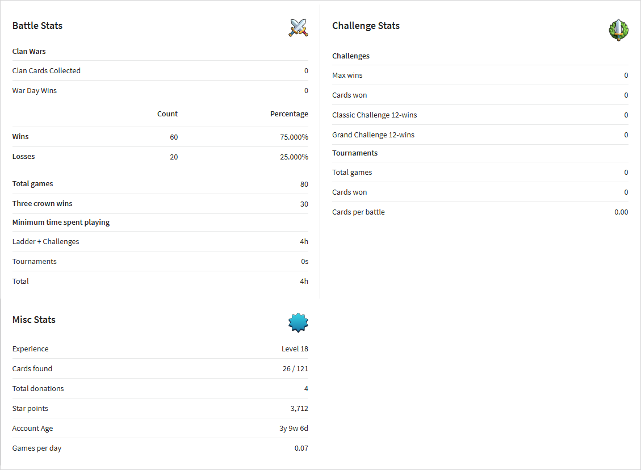Click the crossed swords Battle Stats icon
This screenshot has height=470, width=641.
click(299, 28)
